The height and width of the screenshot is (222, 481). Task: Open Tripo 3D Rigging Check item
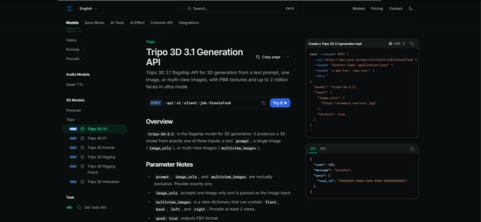click(95, 169)
